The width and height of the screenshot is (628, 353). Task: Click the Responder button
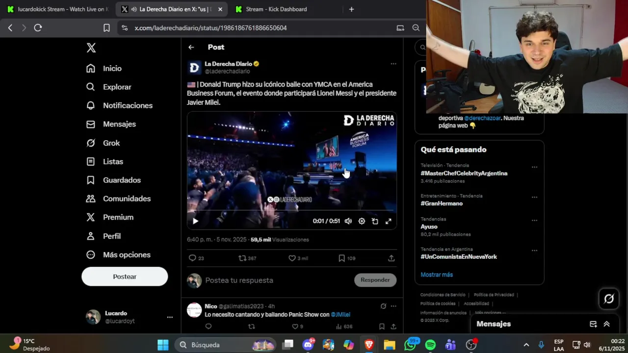click(x=375, y=280)
